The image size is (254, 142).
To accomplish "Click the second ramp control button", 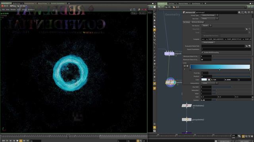I will pyautogui.click(x=187, y=66).
